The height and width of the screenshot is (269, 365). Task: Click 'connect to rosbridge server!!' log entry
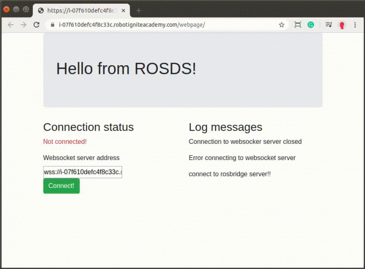tap(230, 174)
